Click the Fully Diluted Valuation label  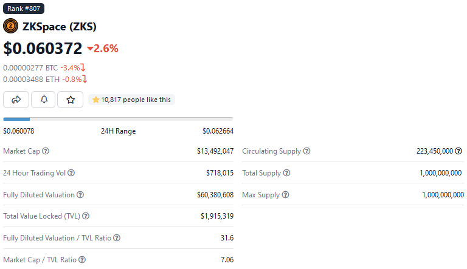click(x=39, y=195)
